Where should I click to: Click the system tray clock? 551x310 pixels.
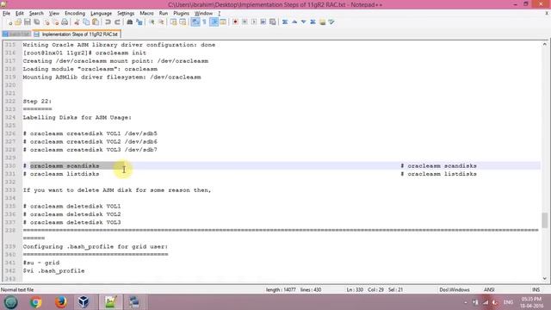tap(531, 302)
